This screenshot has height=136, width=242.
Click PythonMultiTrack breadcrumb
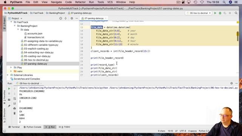point(16,13)
